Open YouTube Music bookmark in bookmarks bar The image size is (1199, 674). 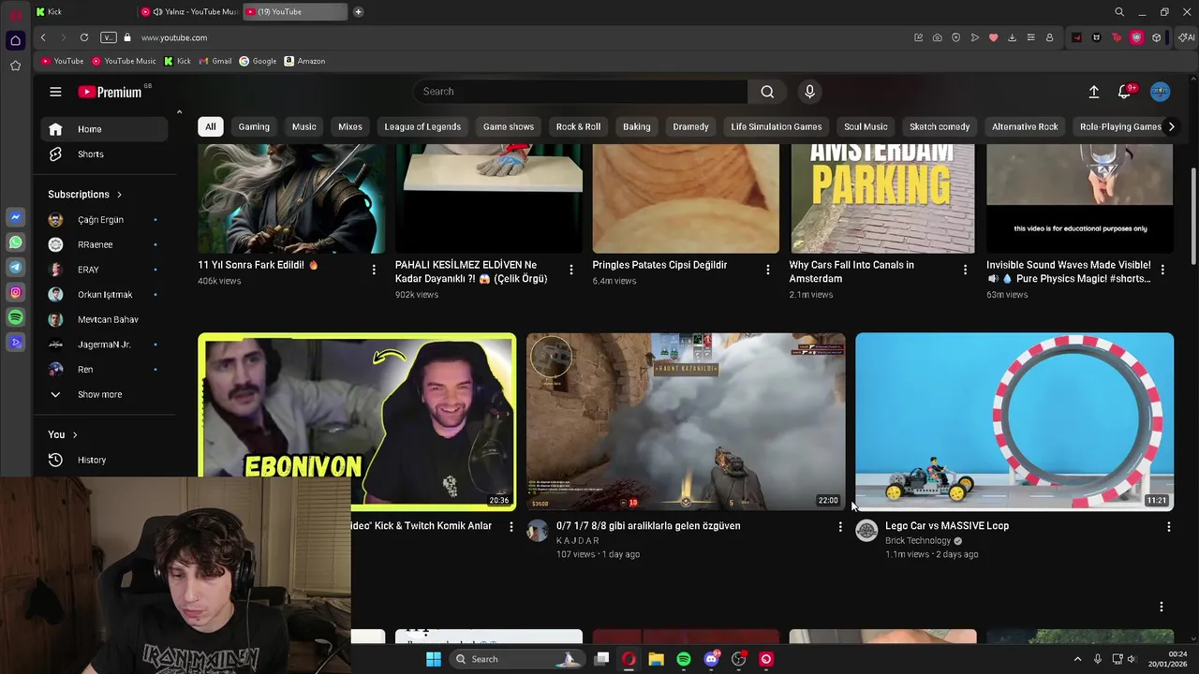click(x=124, y=61)
